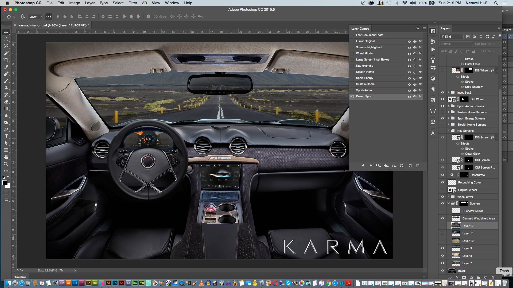513x288 pixels.
Task: Select the Move tool
Action: pyautogui.click(x=6, y=32)
